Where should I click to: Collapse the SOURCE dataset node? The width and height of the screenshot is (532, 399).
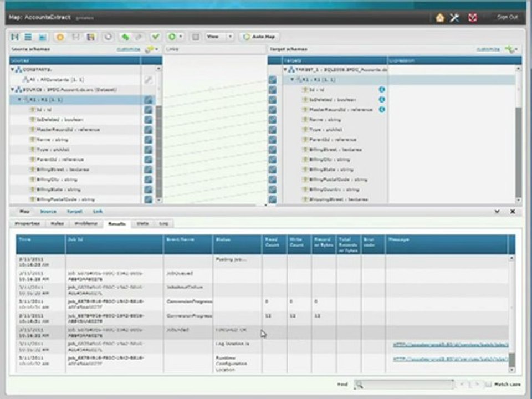(13, 90)
